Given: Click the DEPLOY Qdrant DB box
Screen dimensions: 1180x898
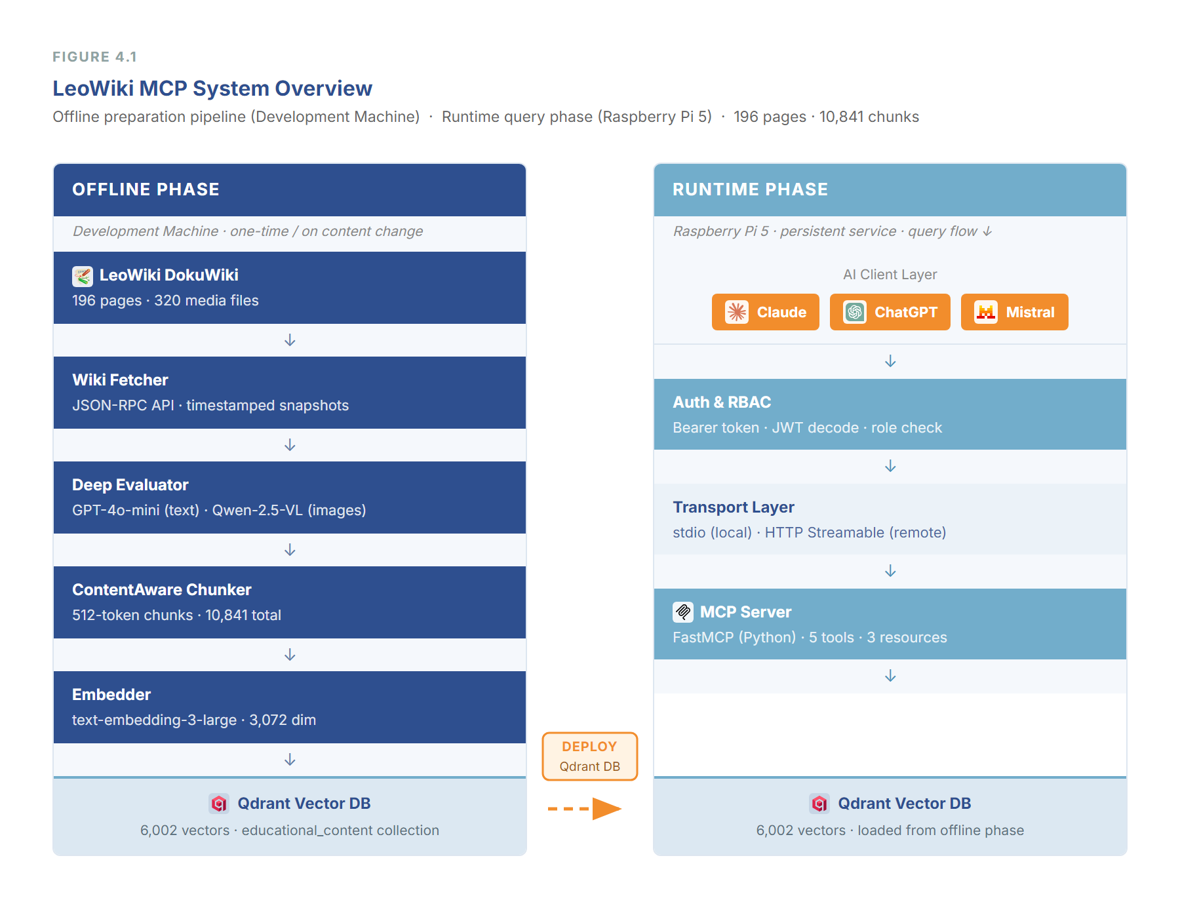Looking at the screenshot, I should [x=590, y=756].
